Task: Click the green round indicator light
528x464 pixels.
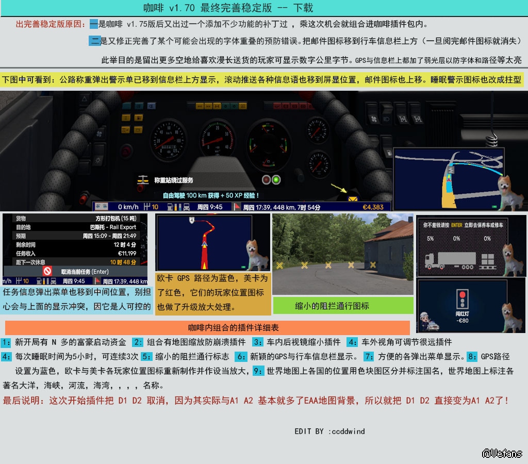Action: (276, 180)
